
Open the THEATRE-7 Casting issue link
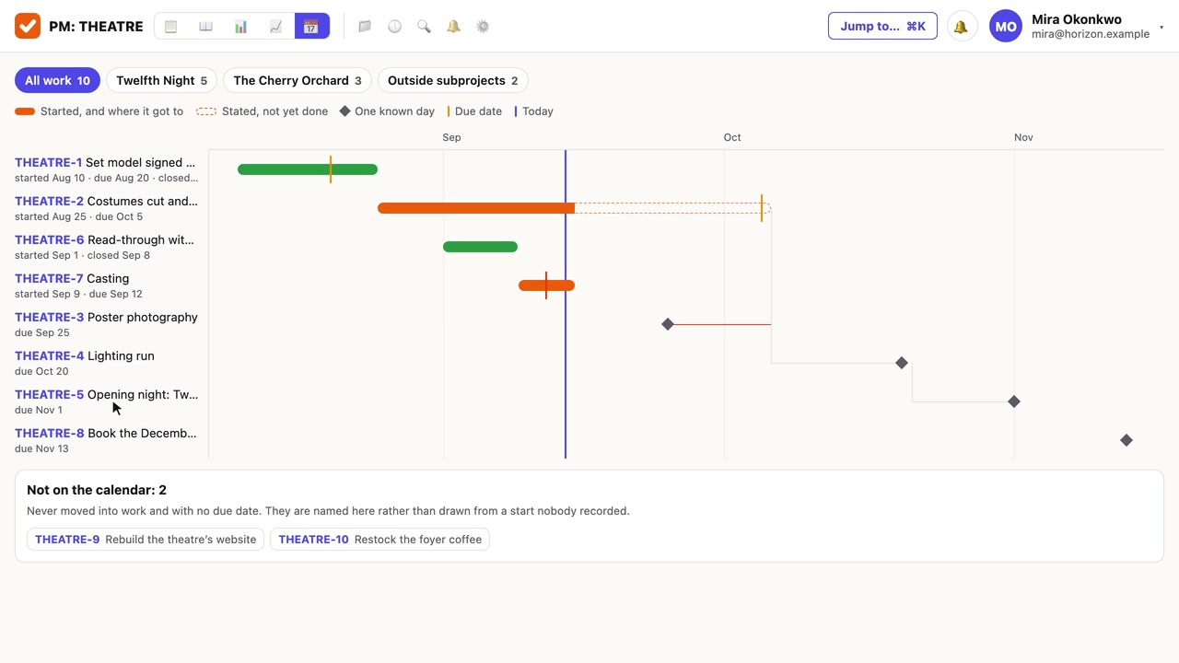72,278
